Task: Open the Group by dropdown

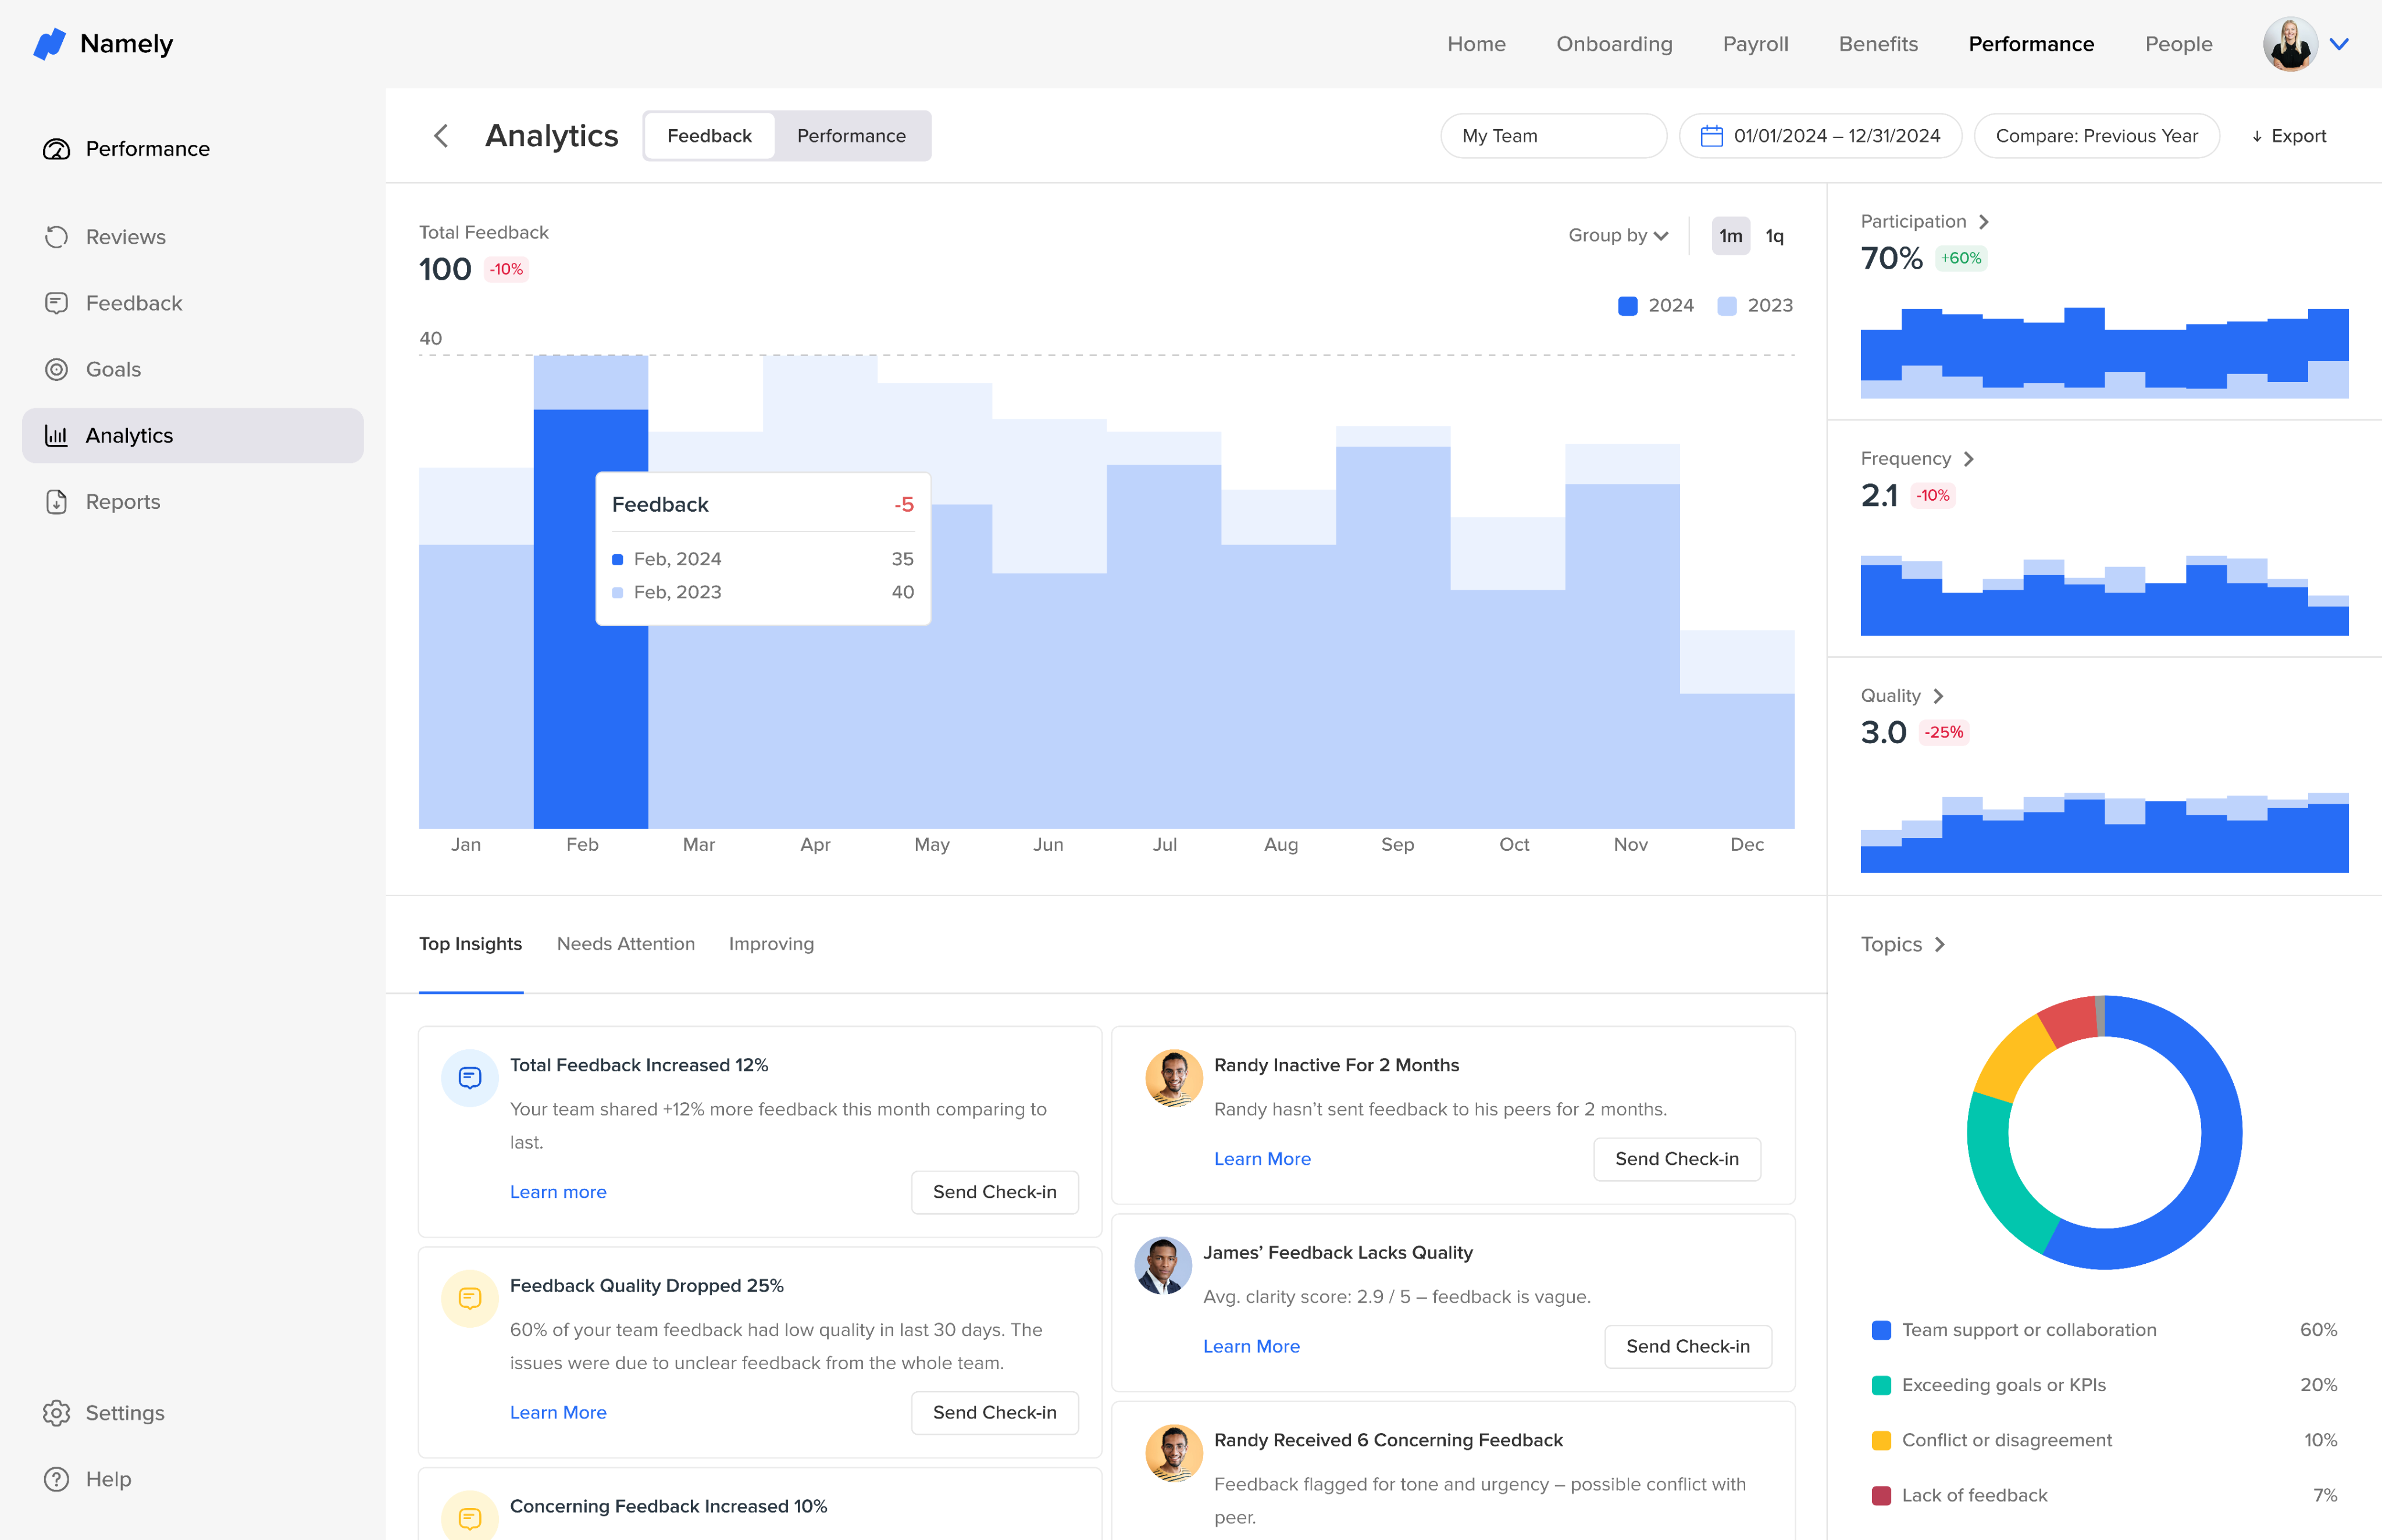Action: click(1618, 235)
